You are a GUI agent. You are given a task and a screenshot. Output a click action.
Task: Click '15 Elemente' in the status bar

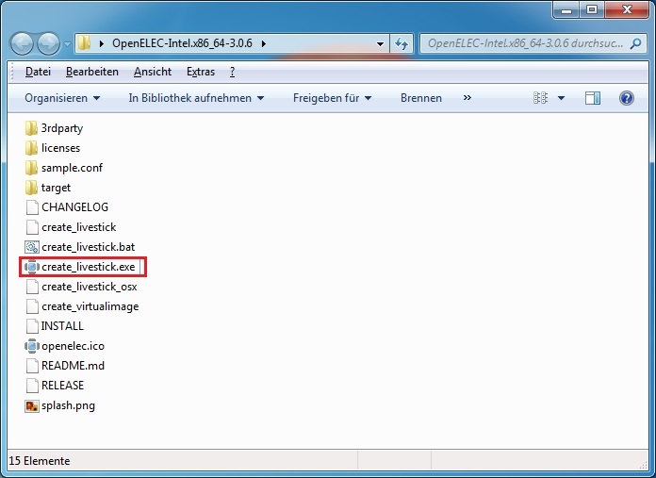[x=40, y=461]
